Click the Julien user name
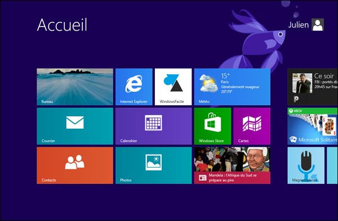This screenshot has width=338, height=221. [299, 25]
